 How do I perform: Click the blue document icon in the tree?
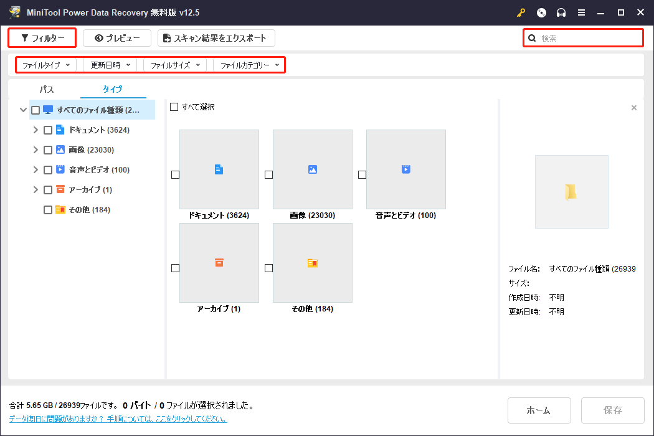60,130
